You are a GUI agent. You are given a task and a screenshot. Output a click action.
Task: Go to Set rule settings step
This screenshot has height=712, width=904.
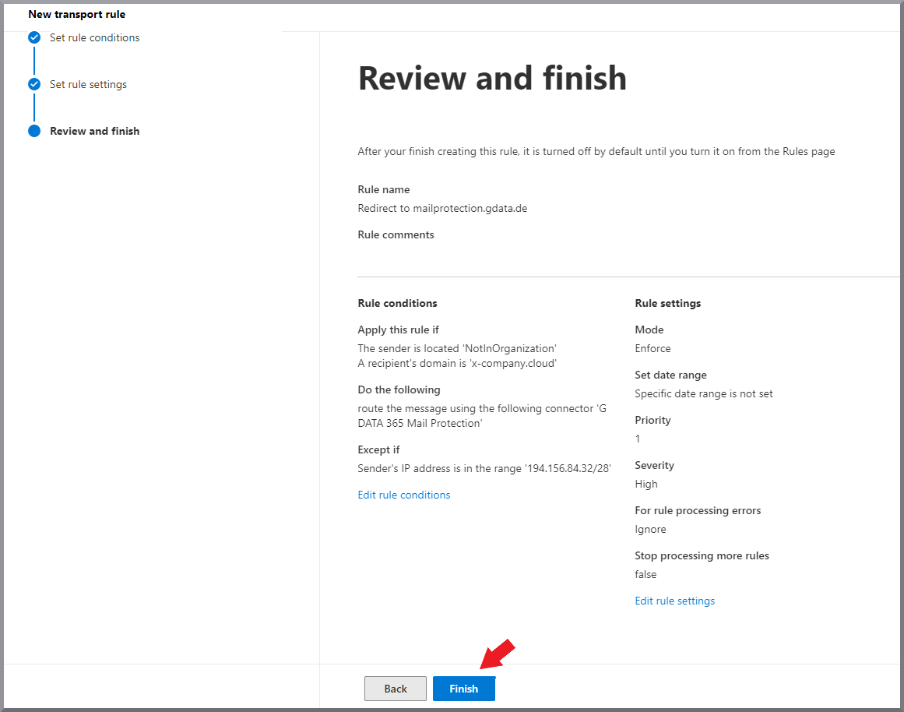tap(88, 84)
